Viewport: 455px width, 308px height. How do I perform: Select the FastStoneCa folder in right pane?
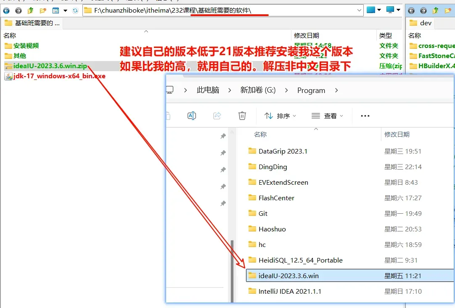(x=431, y=56)
